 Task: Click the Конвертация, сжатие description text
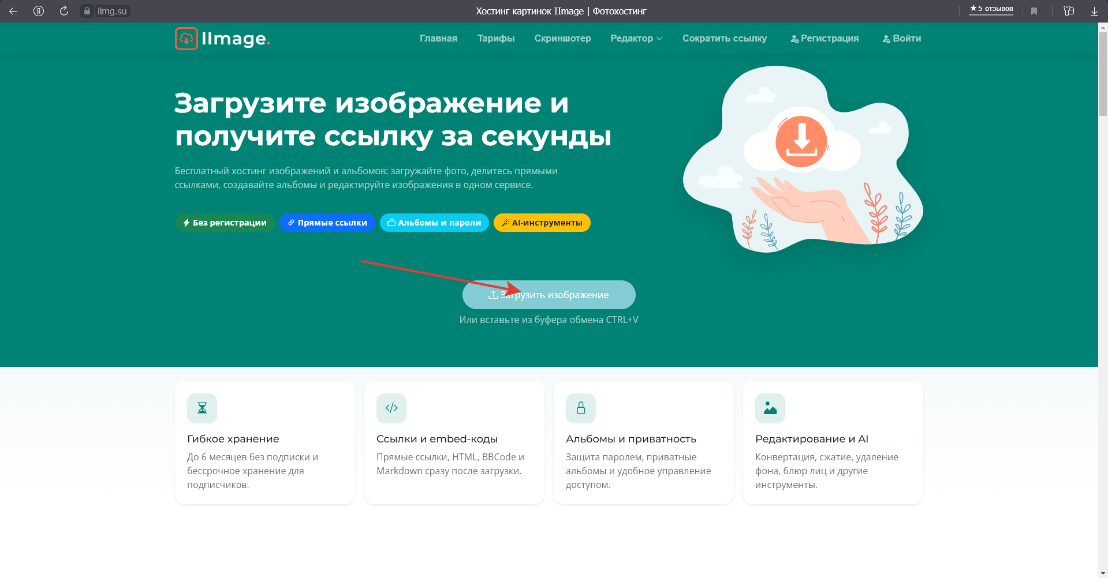(x=827, y=471)
